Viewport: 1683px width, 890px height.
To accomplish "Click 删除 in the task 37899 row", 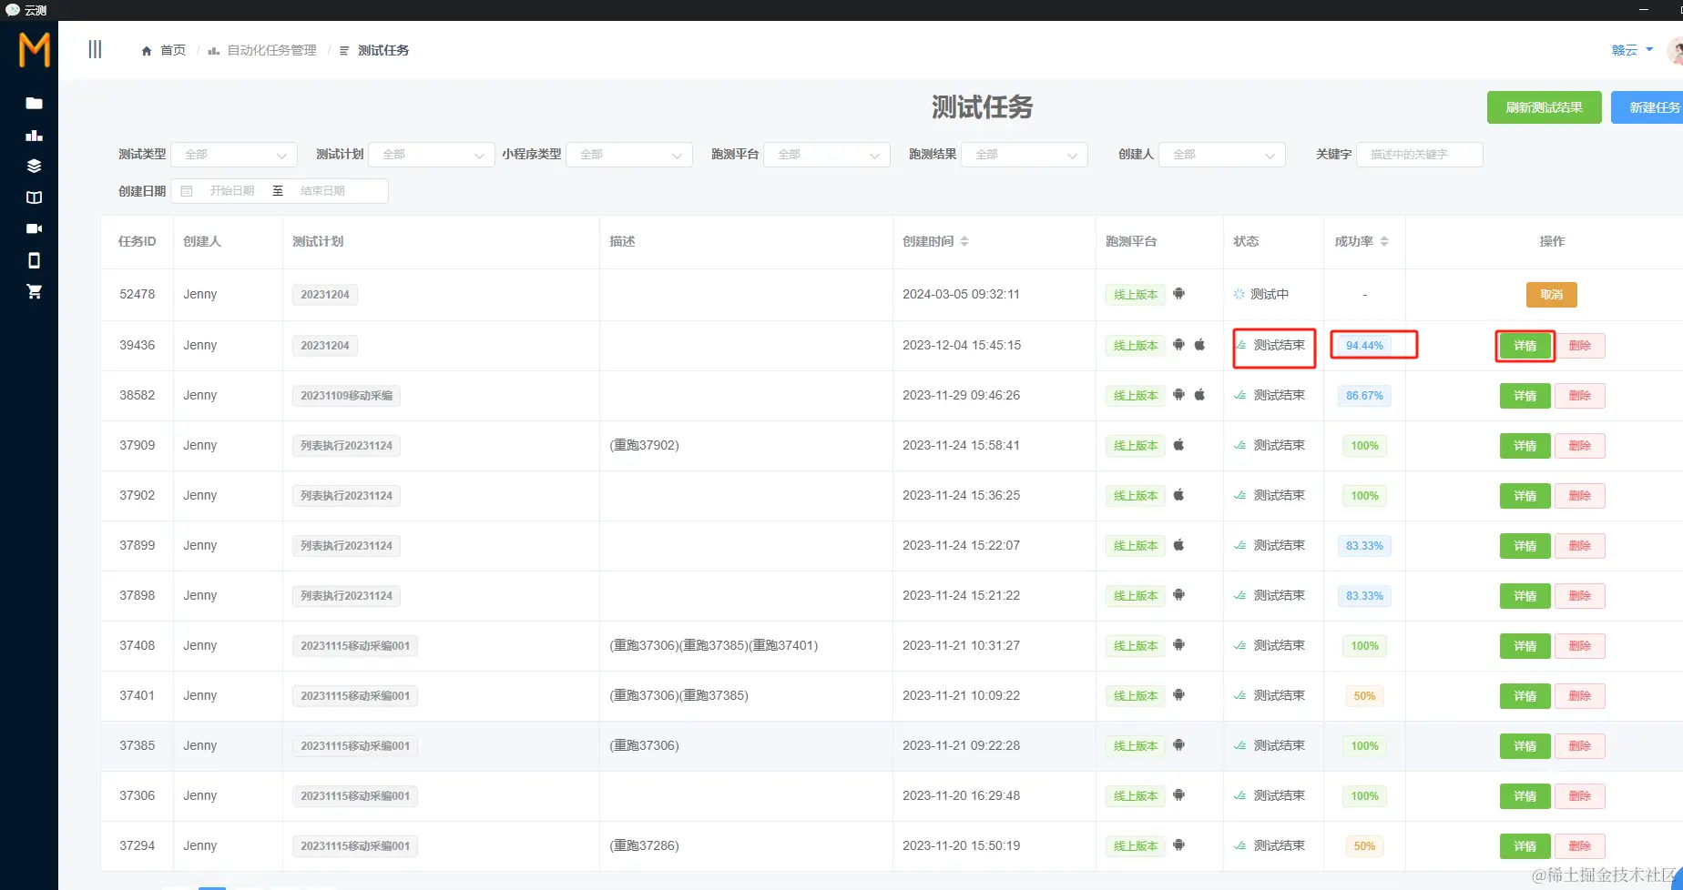I will click(1580, 546).
